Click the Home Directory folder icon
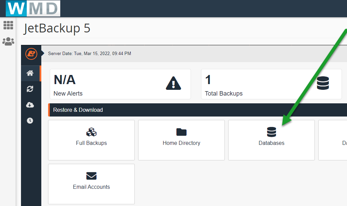The image size is (347, 206). tap(181, 132)
